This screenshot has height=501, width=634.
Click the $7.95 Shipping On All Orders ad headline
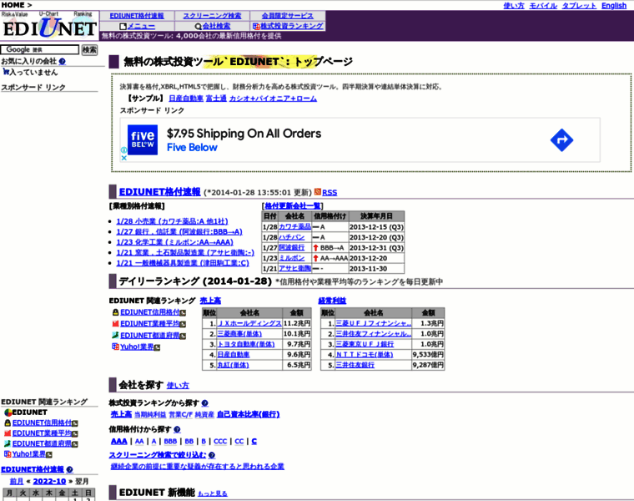click(x=244, y=134)
